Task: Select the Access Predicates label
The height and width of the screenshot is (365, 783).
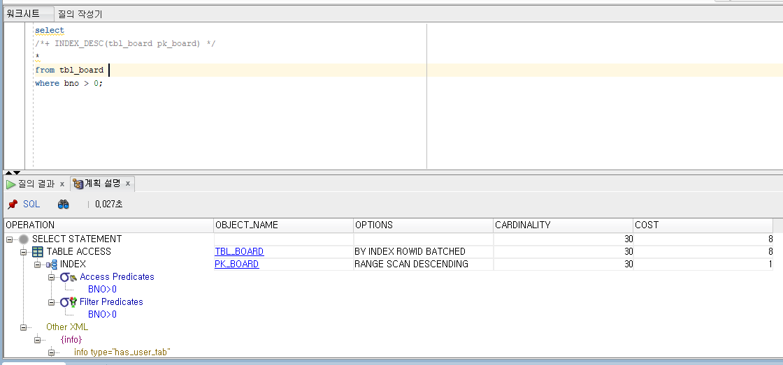Action: (x=117, y=277)
